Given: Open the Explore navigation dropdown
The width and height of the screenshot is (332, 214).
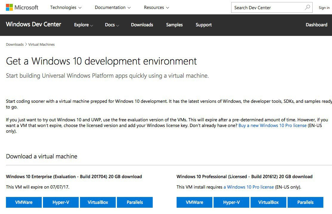Looking at the screenshot, I should tap(84, 25).
